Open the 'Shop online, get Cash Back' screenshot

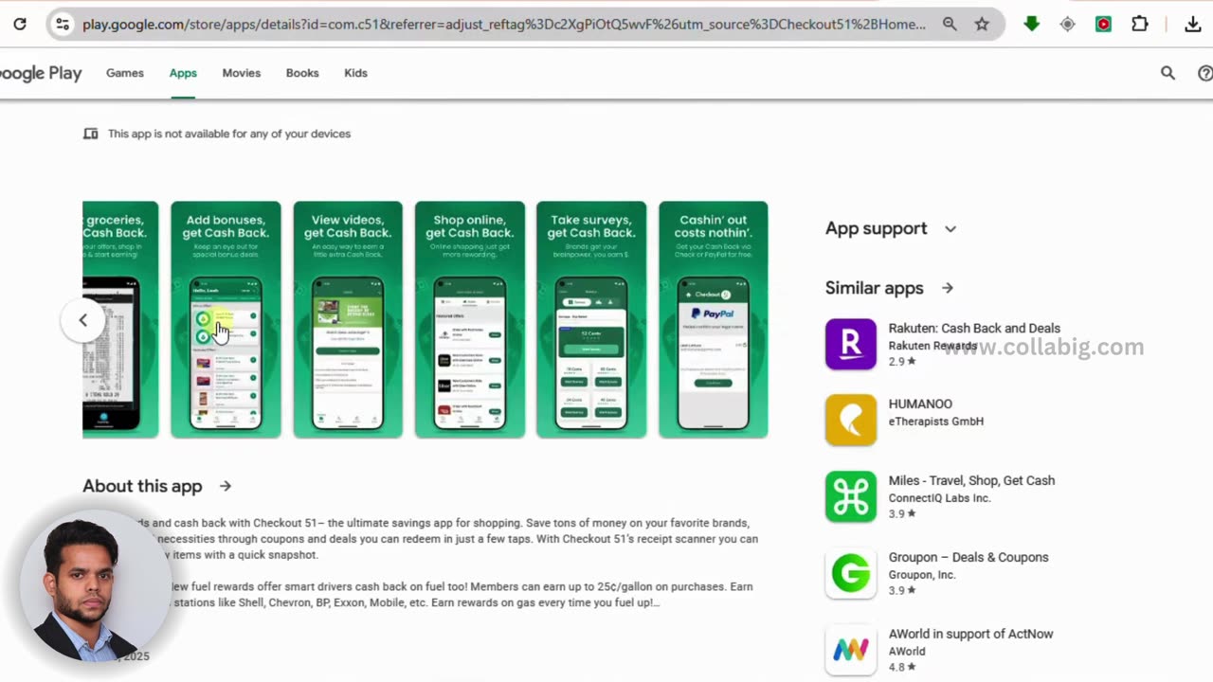[x=469, y=319]
